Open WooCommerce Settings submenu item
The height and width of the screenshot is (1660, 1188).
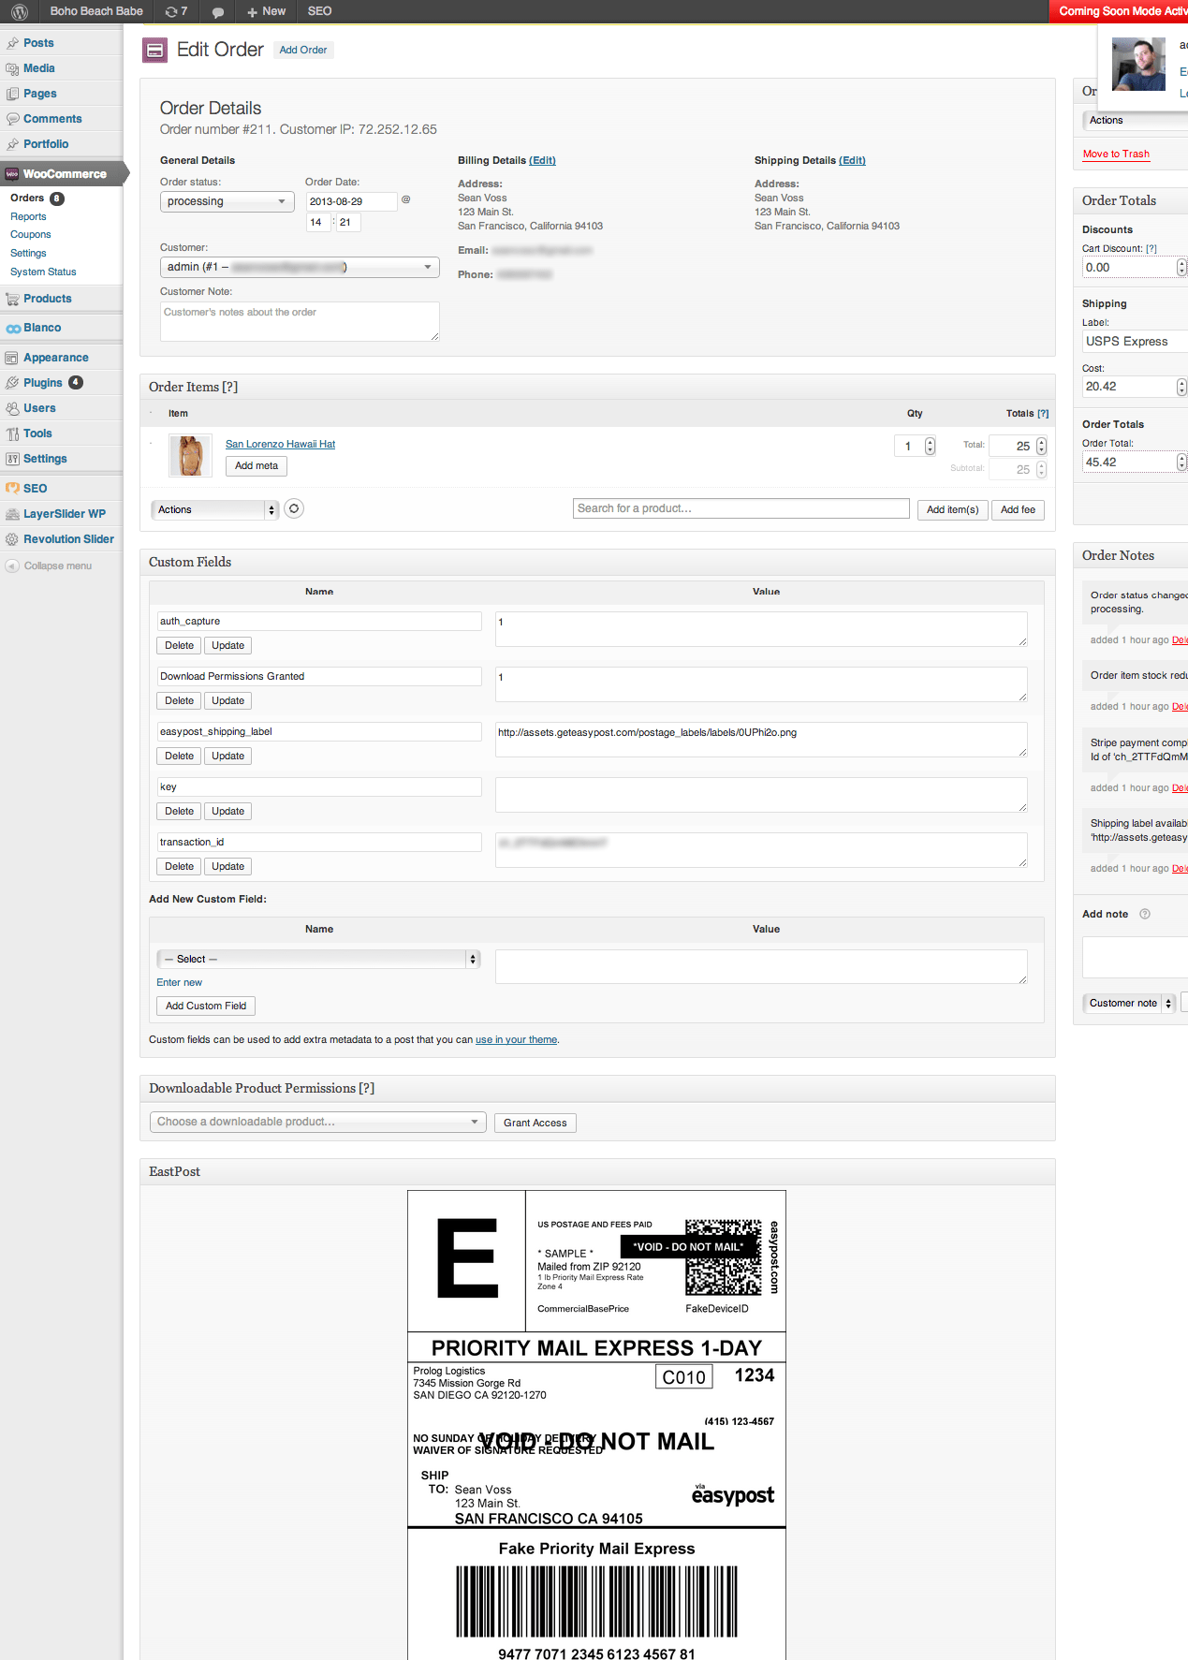(x=28, y=253)
